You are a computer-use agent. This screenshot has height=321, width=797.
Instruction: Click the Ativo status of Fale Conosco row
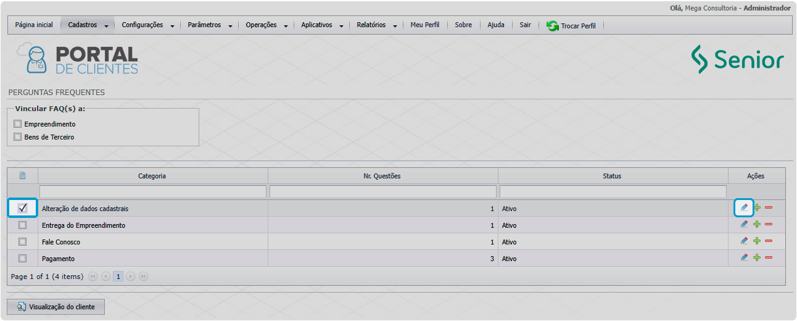pyautogui.click(x=510, y=242)
